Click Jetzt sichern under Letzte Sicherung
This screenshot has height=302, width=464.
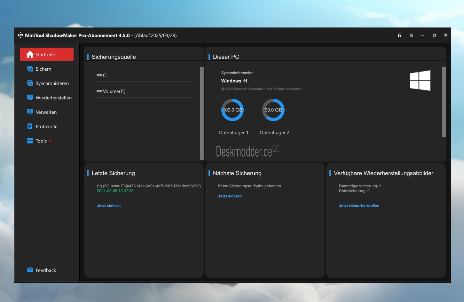109,206
